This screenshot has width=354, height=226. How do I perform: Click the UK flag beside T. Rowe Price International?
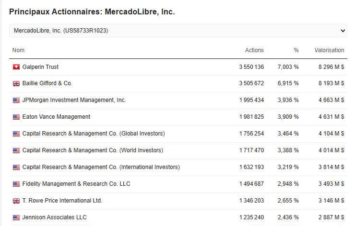[16, 201]
